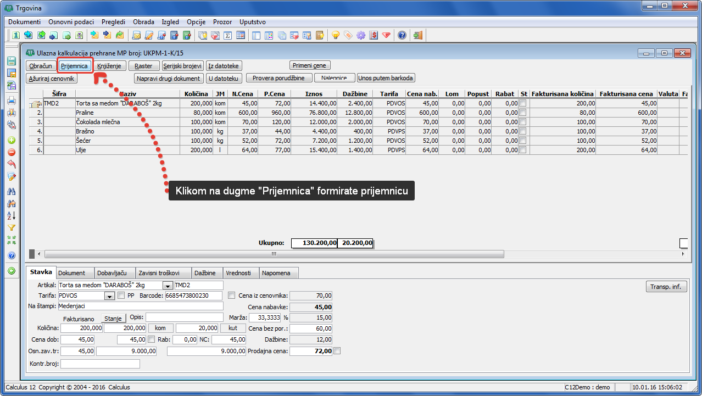Viewport: 702px width, 396px height.
Task: Tick the St checkbox in the Ulje row
Action: (523, 150)
